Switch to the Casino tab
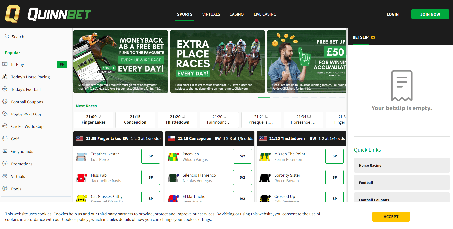The height and width of the screenshot is (229, 453). pos(236,14)
